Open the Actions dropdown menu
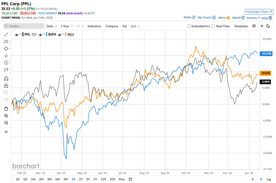This screenshot has width=276, height=183. [x=253, y=18]
